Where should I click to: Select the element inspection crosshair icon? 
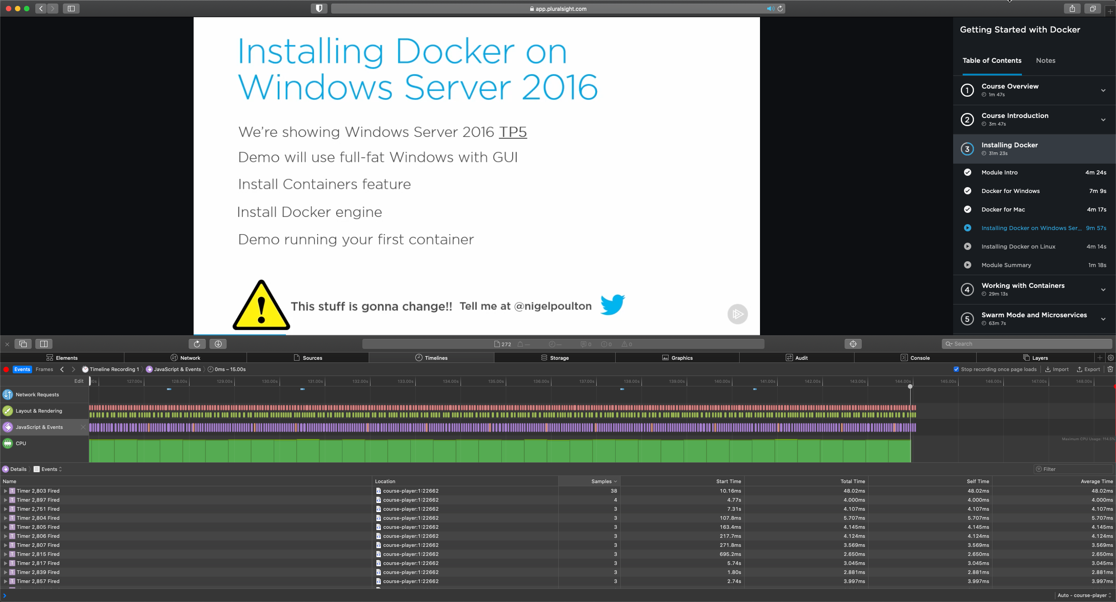(x=853, y=343)
